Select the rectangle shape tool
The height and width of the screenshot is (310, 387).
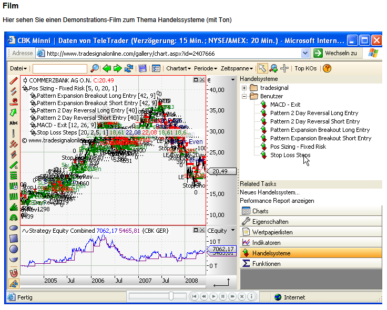click(14, 239)
